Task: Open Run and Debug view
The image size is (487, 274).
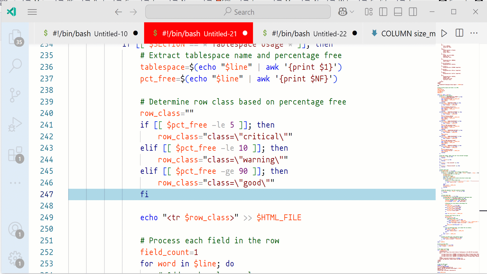Action: [x=15, y=124]
